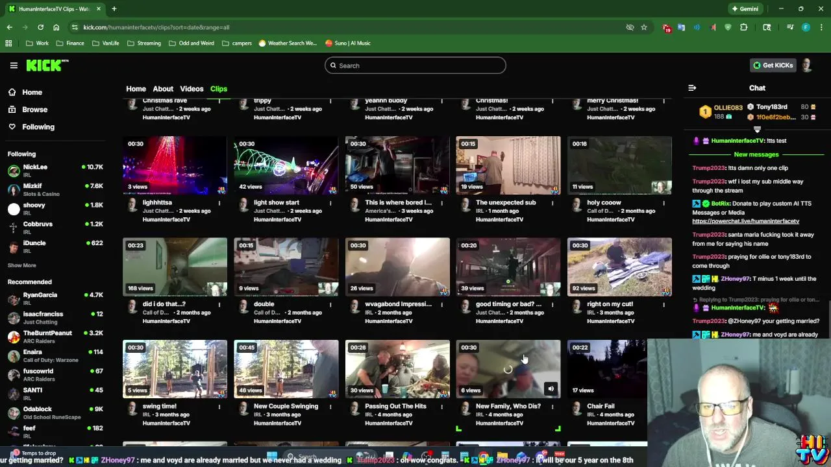The height and width of the screenshot is (467, 831).
Task: Open Home in the sidebar
Action: click(32, 92)
